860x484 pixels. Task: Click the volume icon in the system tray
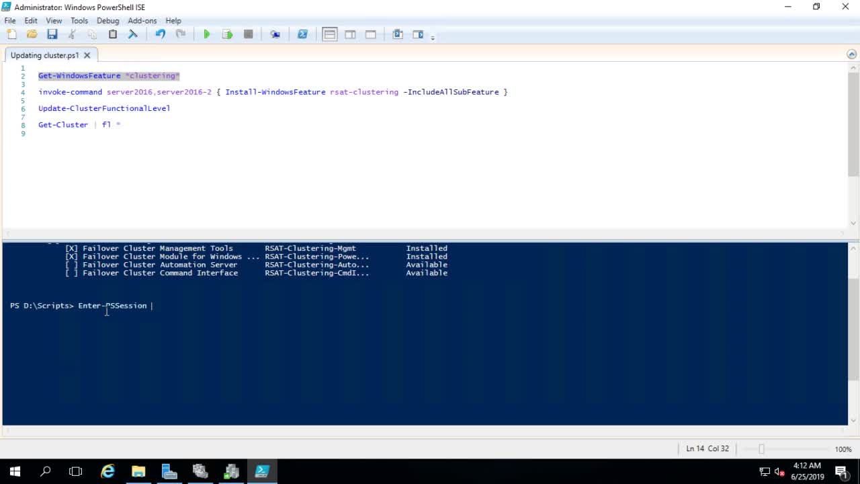click(779, 471)
